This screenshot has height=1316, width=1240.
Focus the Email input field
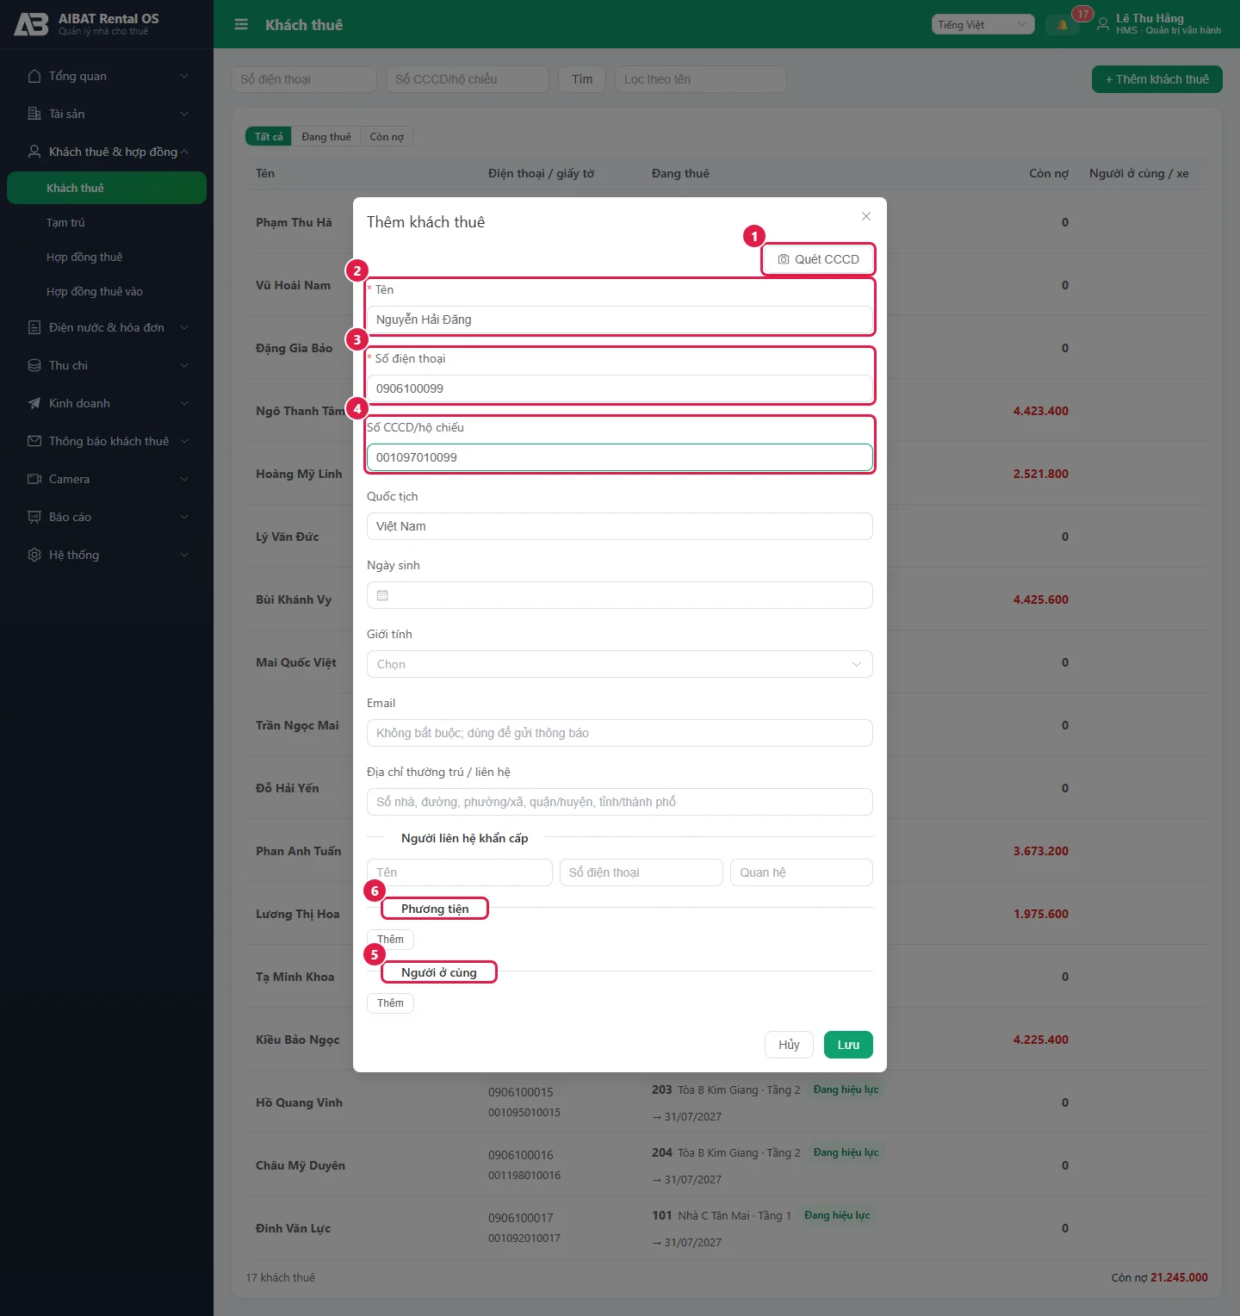pos(620,733)
